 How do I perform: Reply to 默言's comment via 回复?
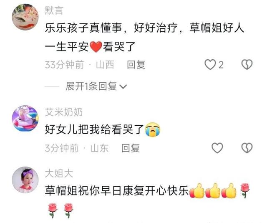tap(136, 65)
